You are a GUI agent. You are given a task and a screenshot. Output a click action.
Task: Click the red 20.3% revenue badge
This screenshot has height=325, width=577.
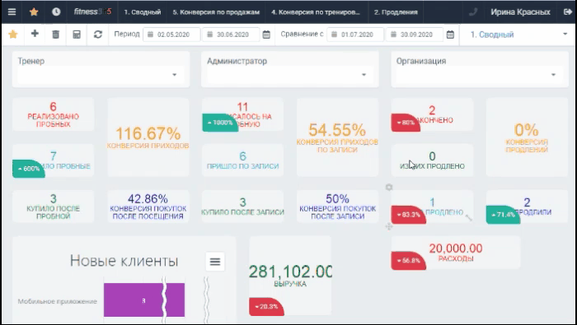pyautogui.click(x=266, y=306)
